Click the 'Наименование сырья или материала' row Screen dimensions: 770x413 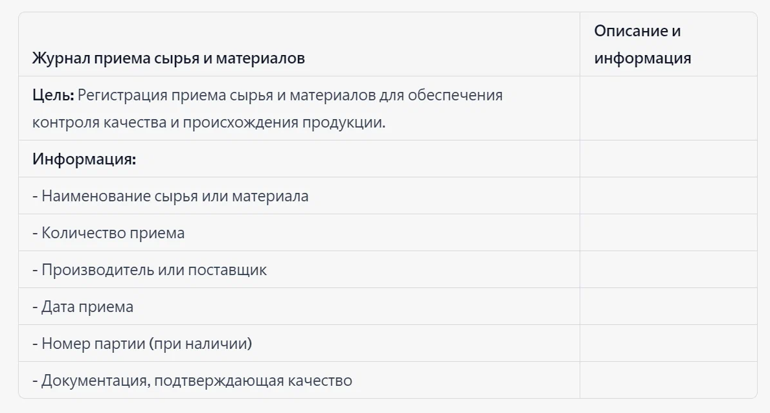coord(170,196)
